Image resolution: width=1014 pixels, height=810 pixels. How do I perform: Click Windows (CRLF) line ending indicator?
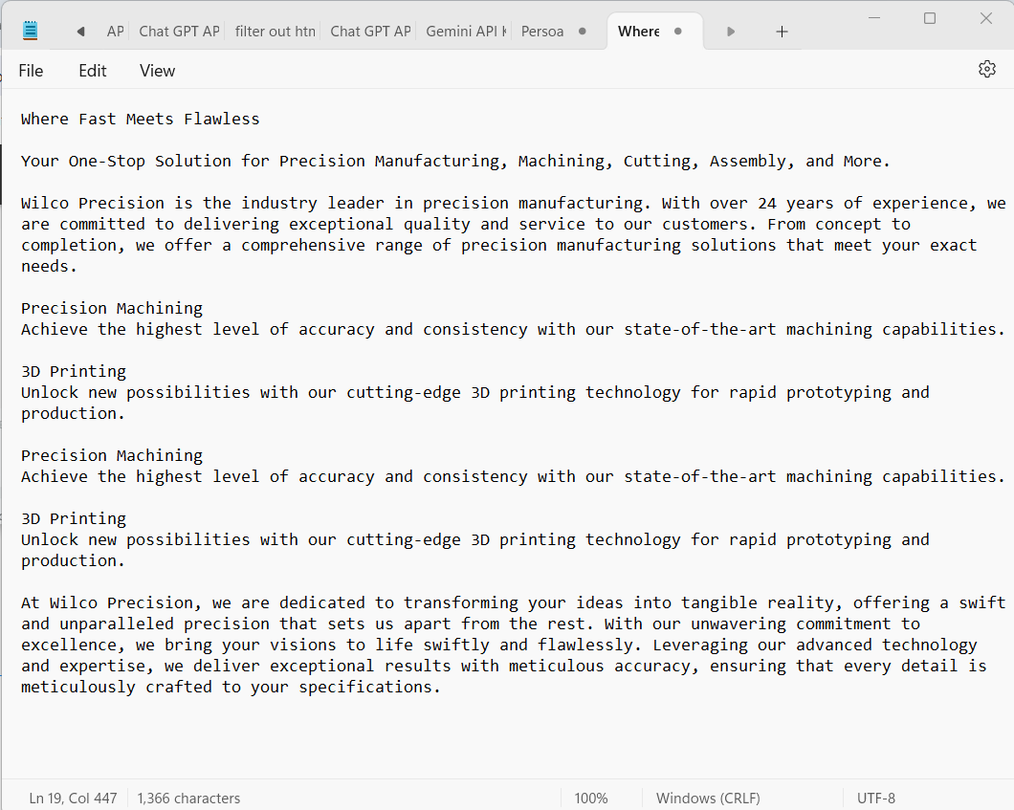tap(708, 799)
